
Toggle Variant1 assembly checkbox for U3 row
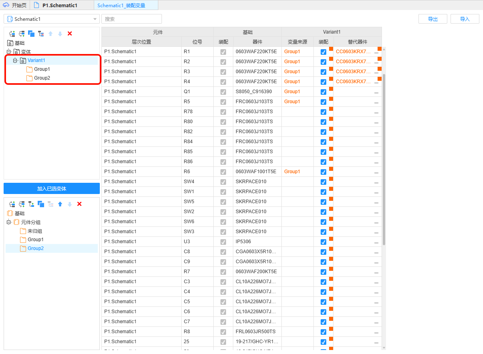pyautogui.click(x=323, y=242)
